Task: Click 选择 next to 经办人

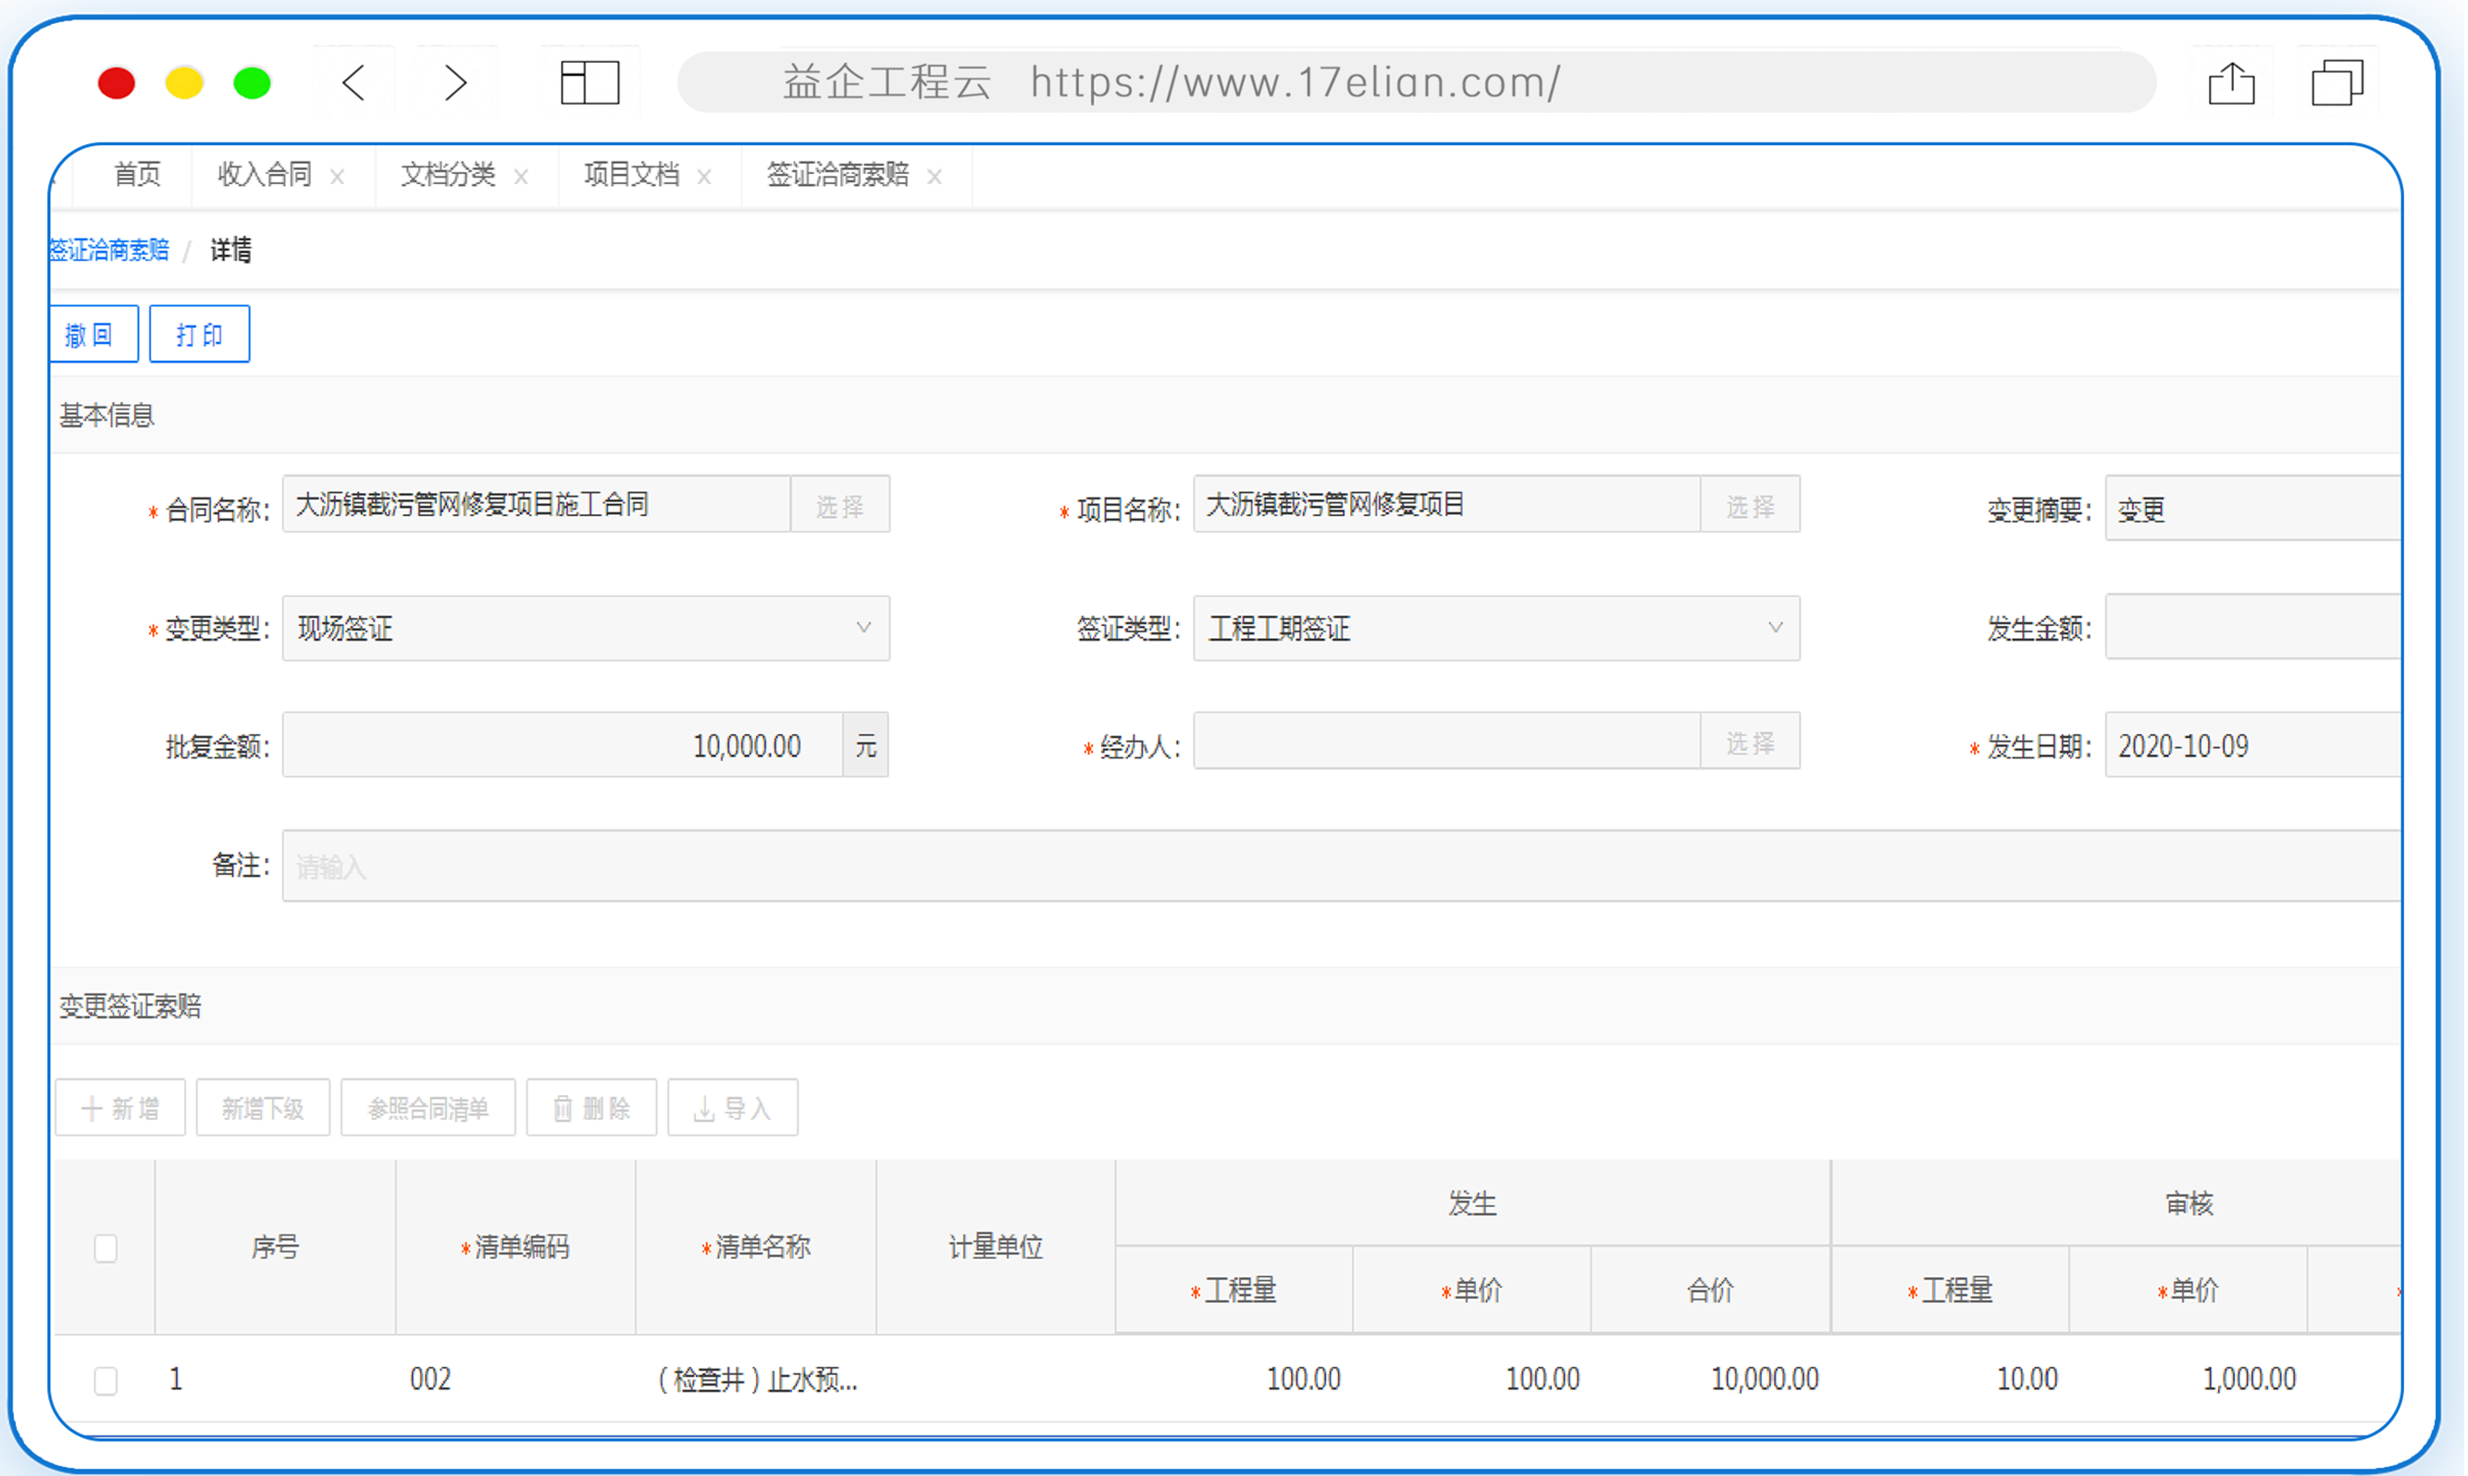Action: [1751, 742]
